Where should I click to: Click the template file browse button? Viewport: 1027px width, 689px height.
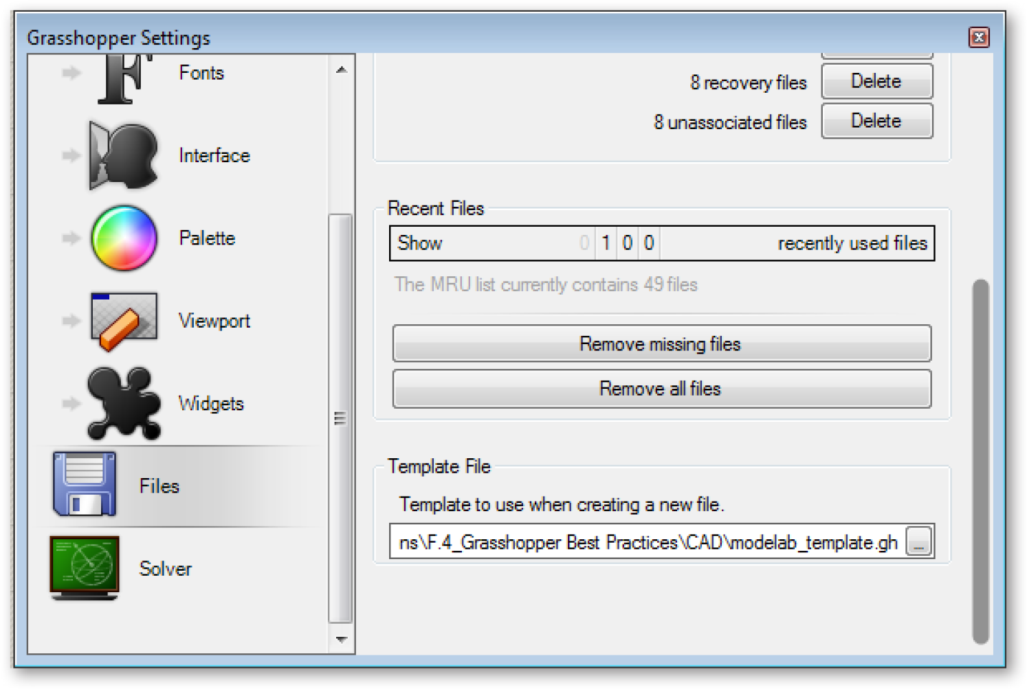pos(918,542)
